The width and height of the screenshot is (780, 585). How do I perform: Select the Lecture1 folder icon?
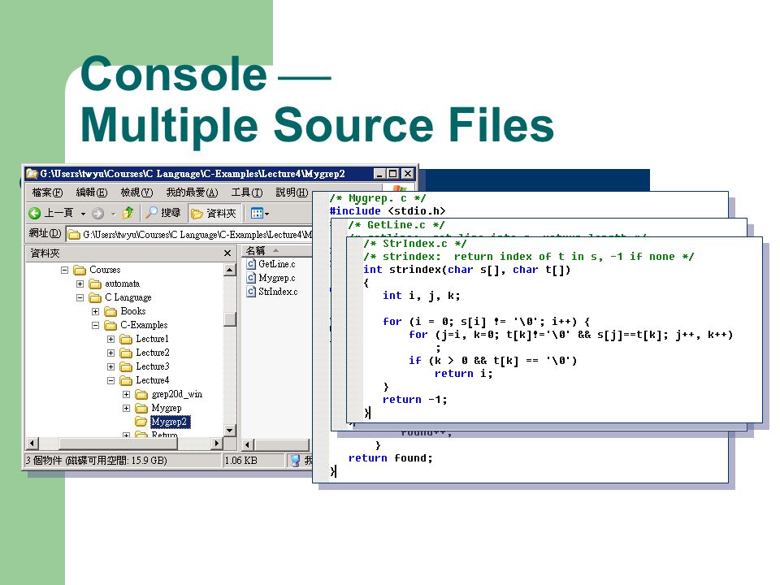[126, 340]
